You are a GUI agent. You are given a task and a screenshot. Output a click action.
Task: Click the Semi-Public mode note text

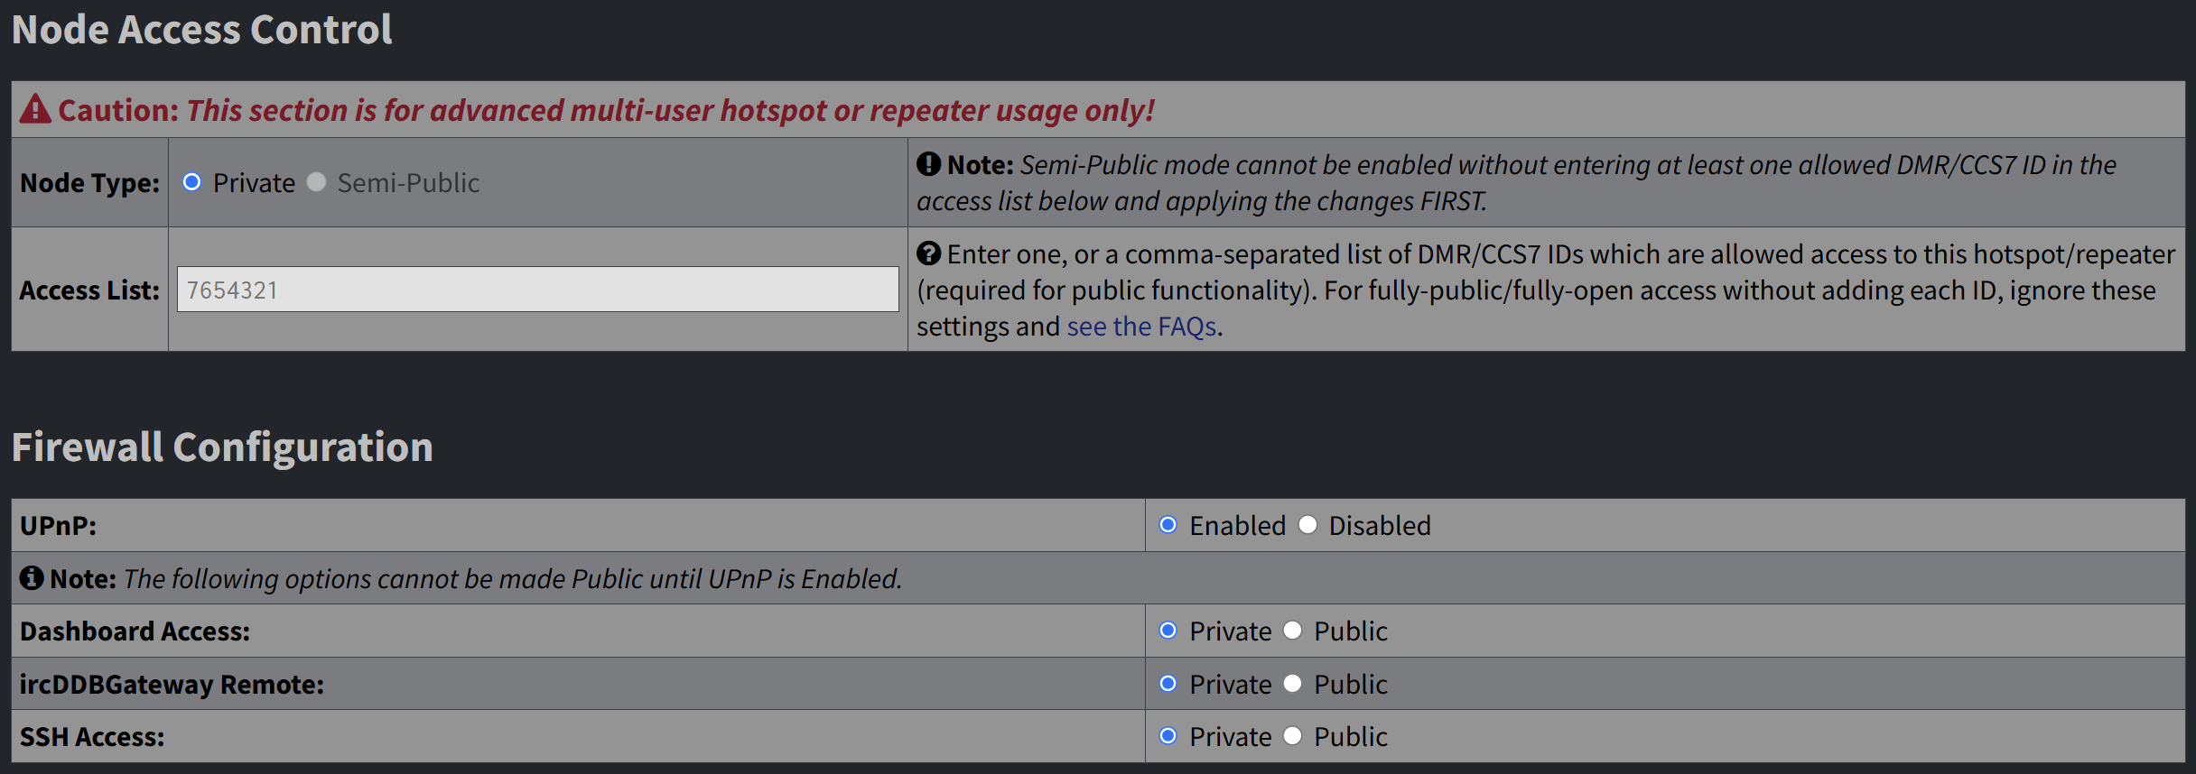(x=1517, y=182)
